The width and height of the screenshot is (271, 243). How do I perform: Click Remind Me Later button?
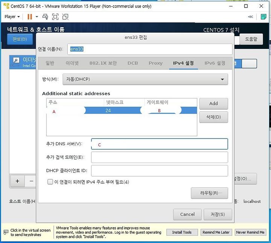point(216,232)
